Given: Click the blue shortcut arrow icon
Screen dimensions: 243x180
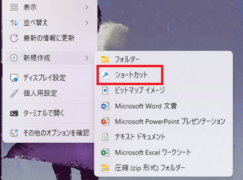Looking at the screenshot, I should pyautogui.click(x=105, y=75).
